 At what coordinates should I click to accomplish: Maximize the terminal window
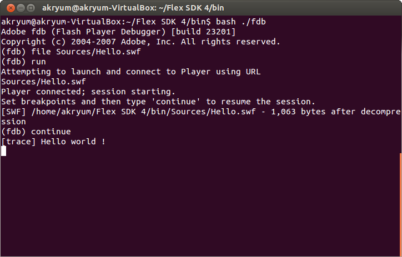pyautogui.click(x=28, y=8)
